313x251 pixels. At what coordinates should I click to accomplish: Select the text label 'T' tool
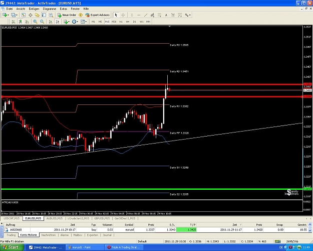(x=173, y=15)
